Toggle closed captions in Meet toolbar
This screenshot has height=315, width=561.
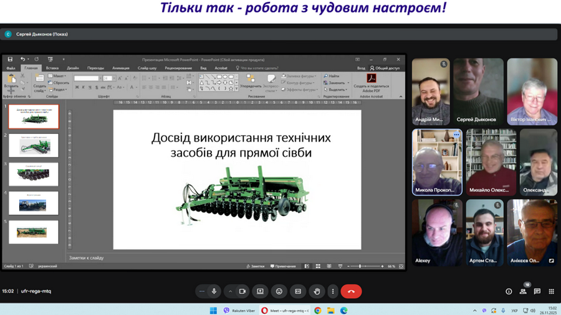(298, 291)
